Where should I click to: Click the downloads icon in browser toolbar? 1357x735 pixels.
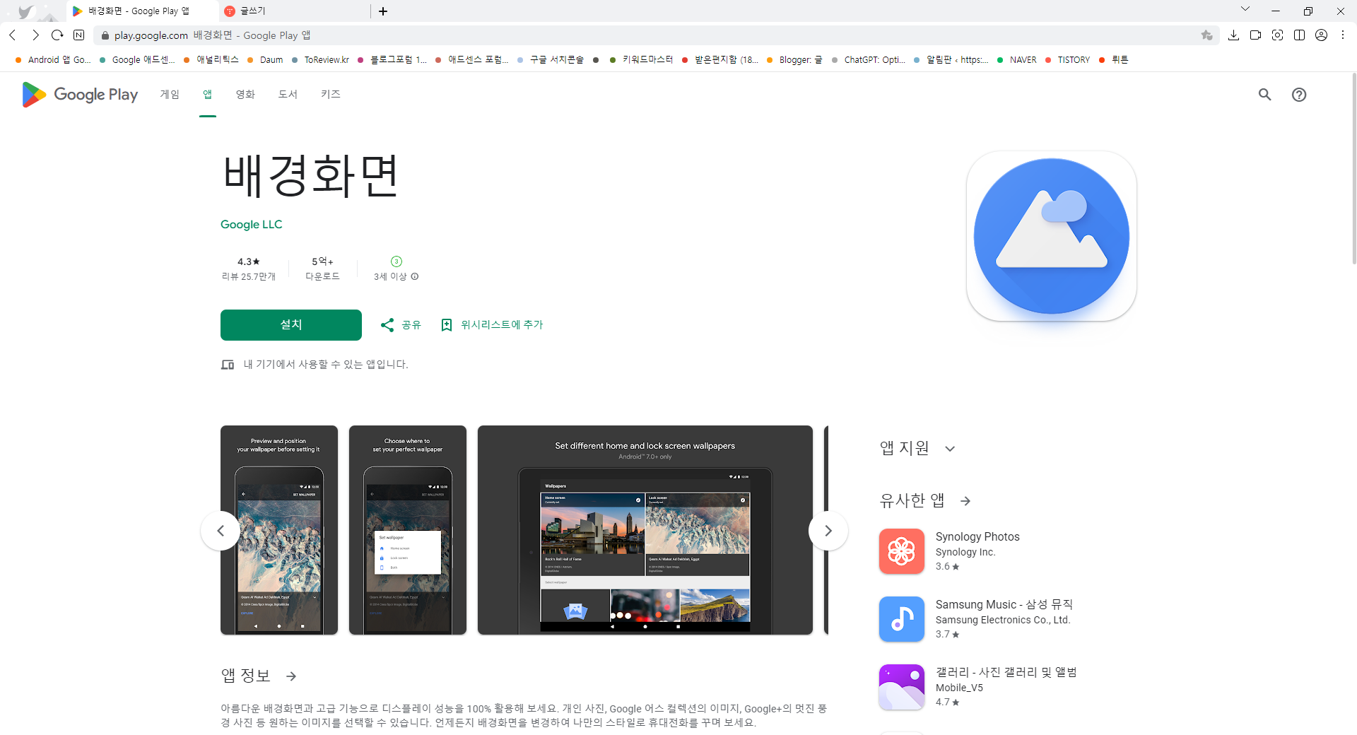(1235, 35)
